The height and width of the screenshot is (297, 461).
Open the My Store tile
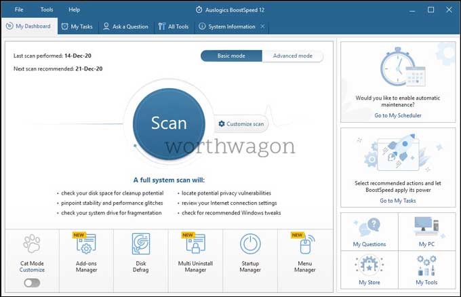pos(369,269)
